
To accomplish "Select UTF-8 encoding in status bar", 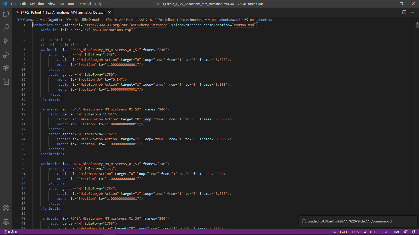I will point(374,232).
